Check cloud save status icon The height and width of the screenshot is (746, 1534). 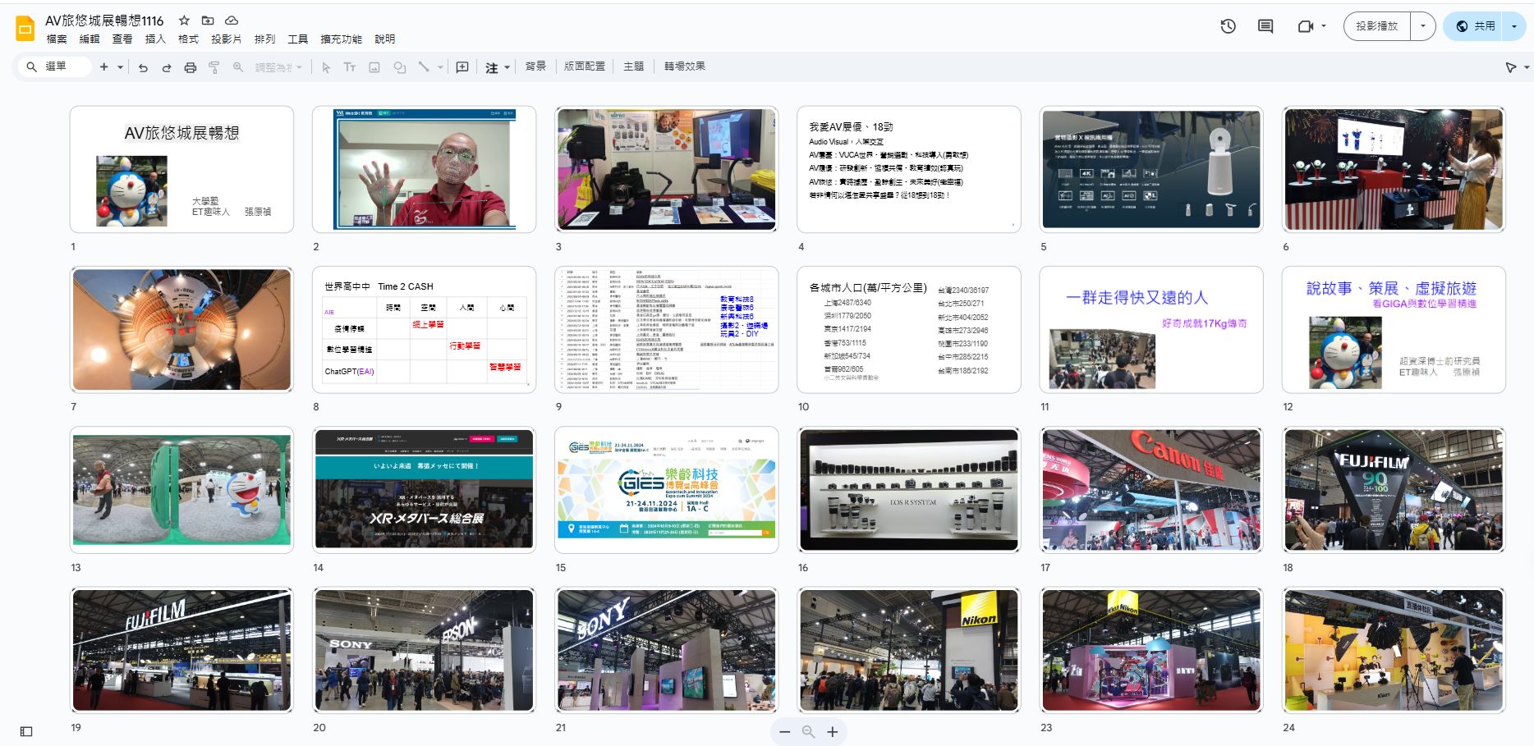point(232,21)
